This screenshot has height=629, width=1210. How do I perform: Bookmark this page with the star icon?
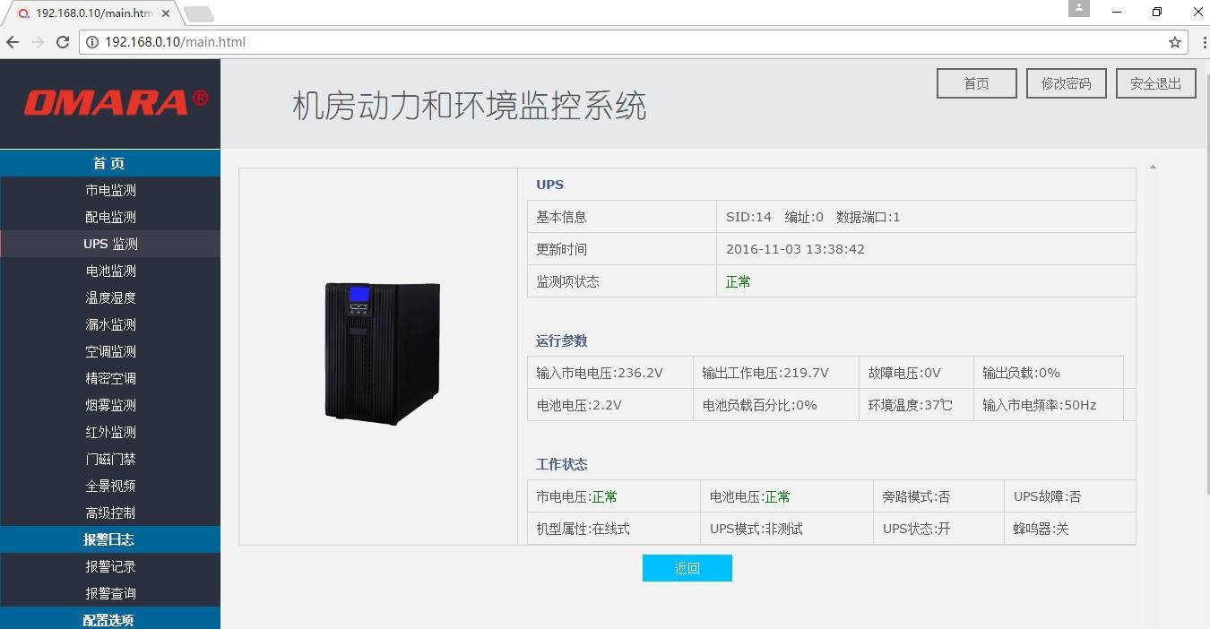1174,42
